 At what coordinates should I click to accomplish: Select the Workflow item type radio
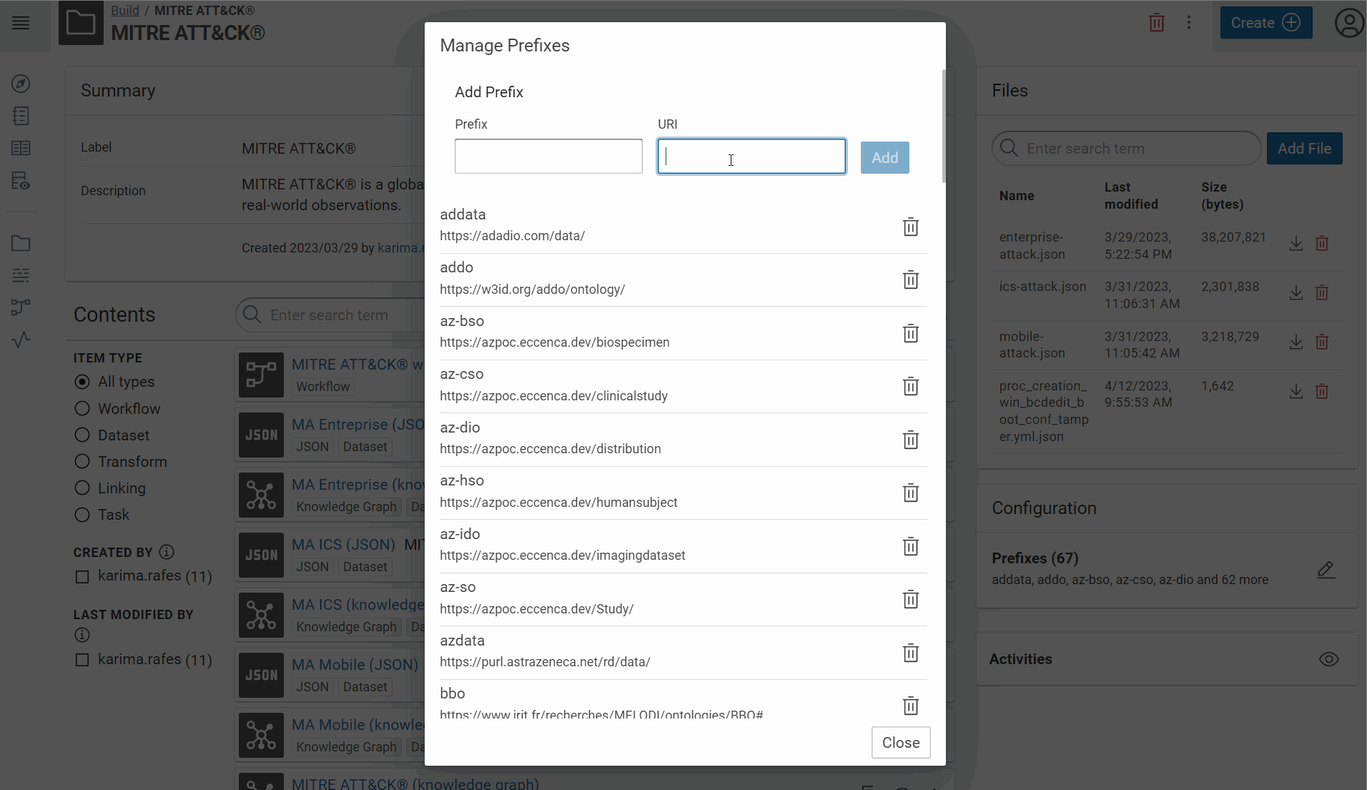coord(82,409)
